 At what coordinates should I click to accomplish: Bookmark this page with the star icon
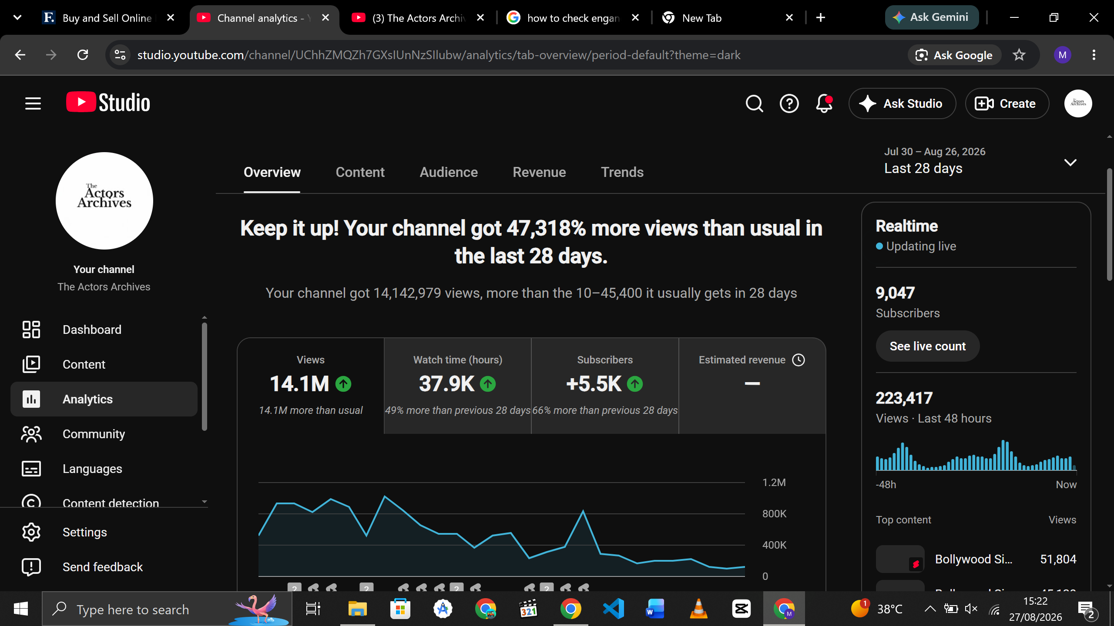[1019, 55]
